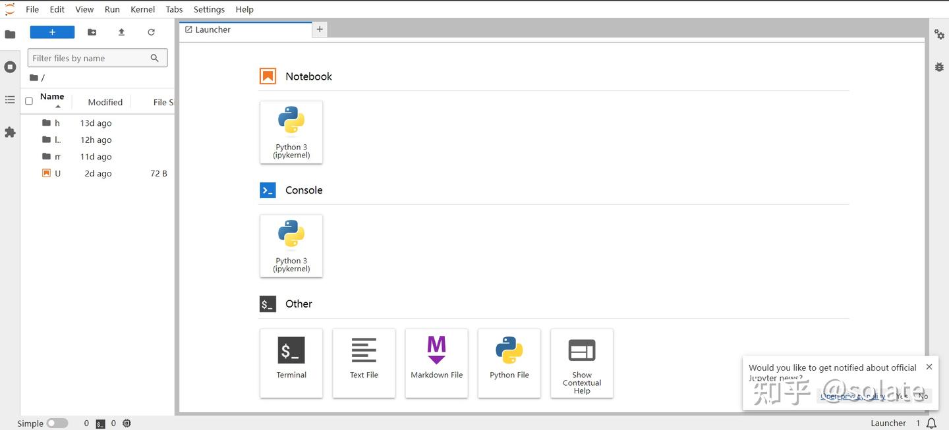Click the orange Notebook section icon
This screenshot has width=949, height=430.
click(268, 76)
